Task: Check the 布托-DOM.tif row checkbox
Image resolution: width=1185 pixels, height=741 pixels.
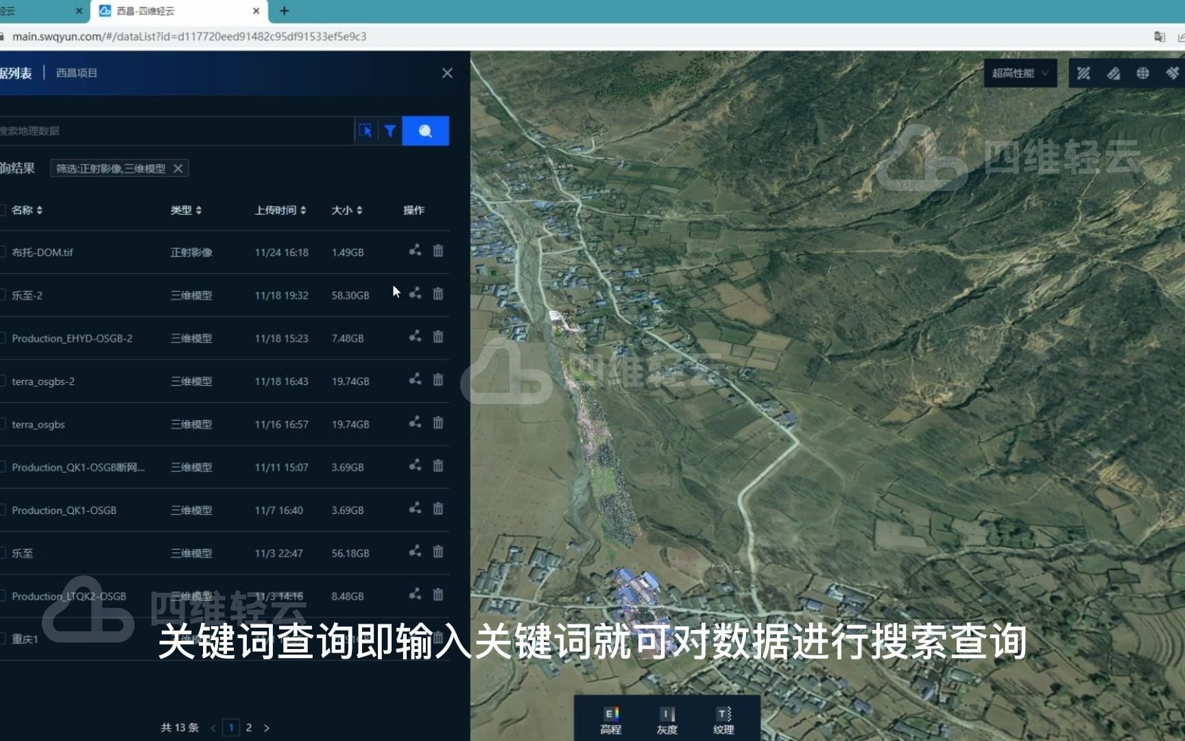Action: (x=2, y=252)
